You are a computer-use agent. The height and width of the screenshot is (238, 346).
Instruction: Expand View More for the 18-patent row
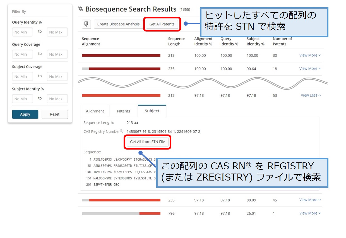pos(310,69)
